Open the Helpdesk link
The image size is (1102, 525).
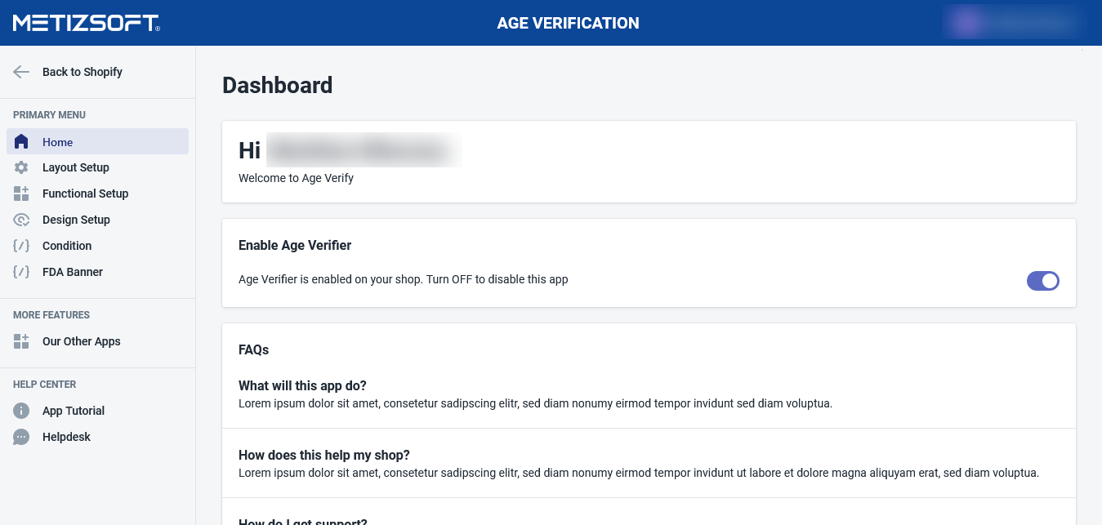[66, 437]
